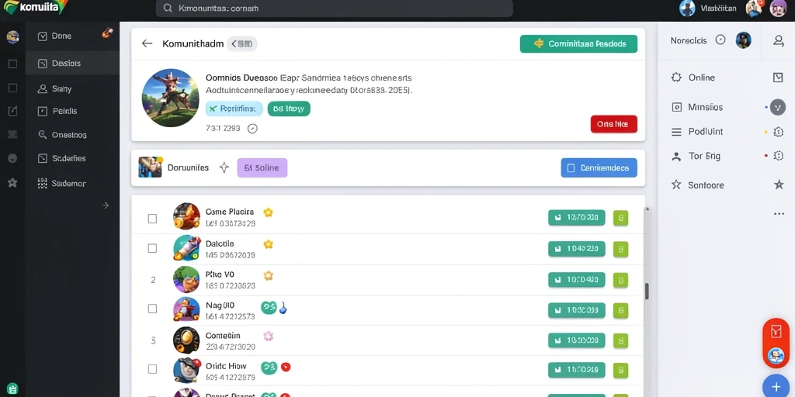Click the green Cominitaao Feadods button

(x=578, y=43)
